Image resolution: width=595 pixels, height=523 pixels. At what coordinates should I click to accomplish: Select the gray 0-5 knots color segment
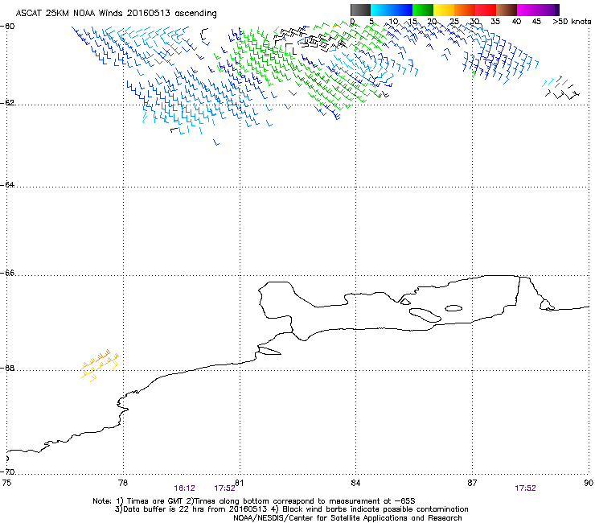click(x=360, y=10)
